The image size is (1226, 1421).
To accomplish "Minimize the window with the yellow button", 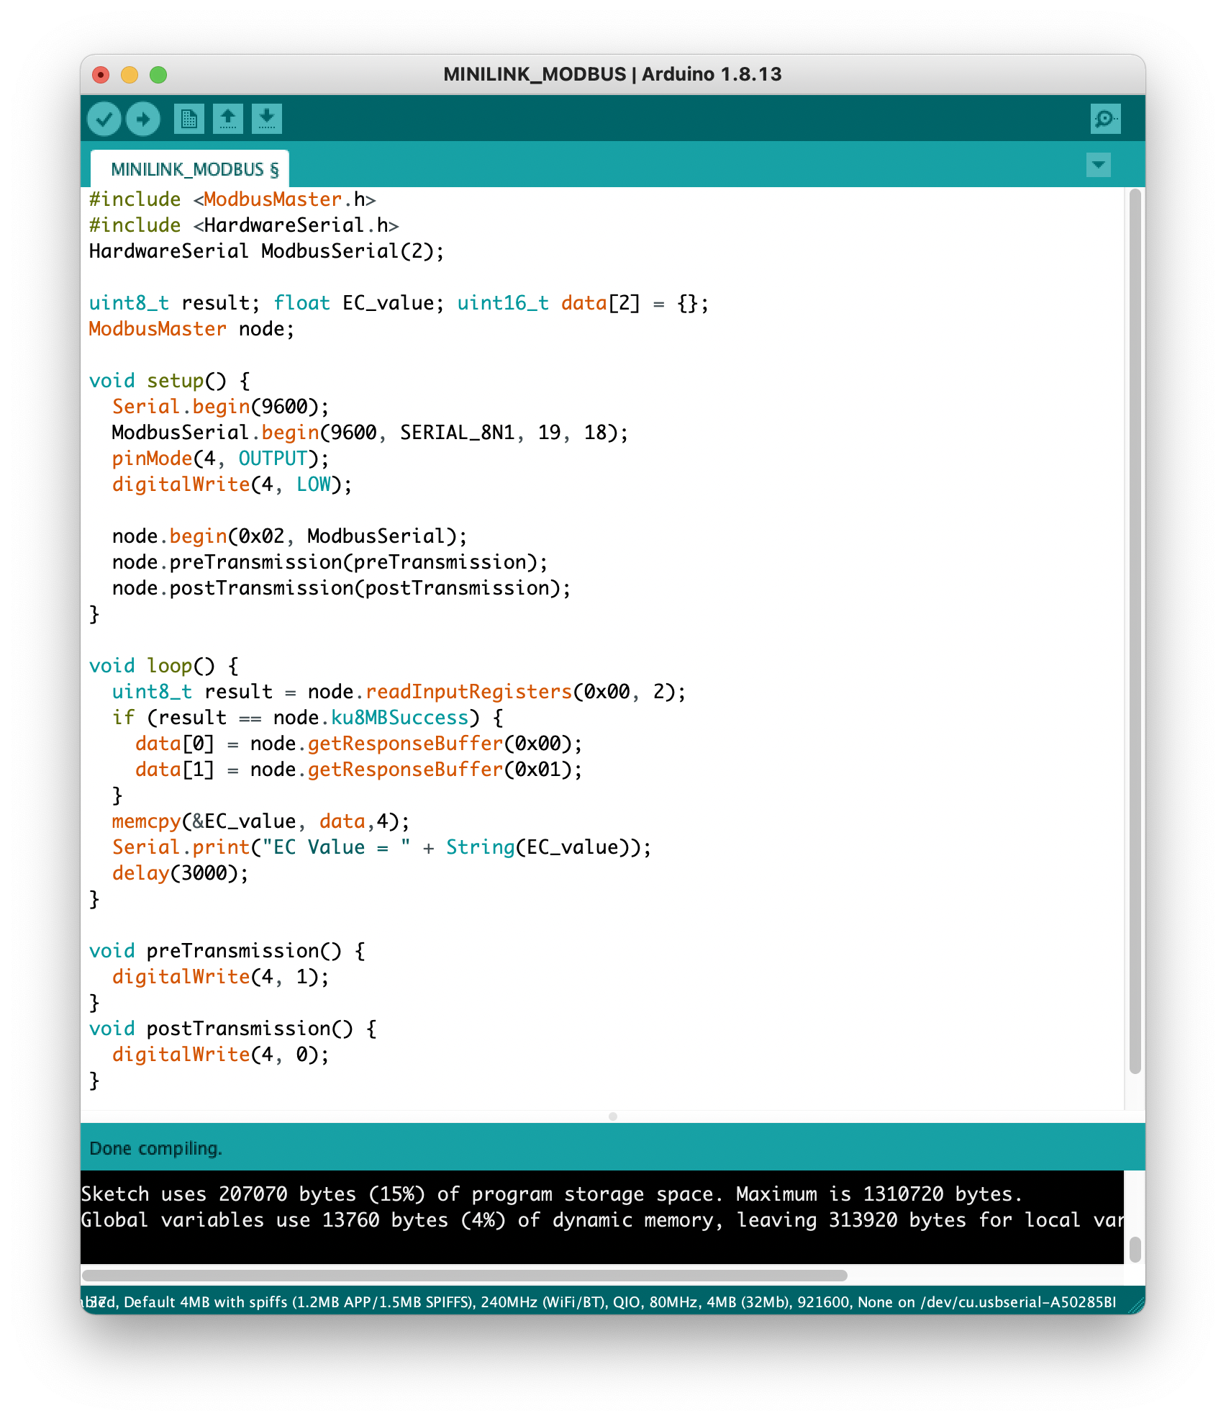I will tap(130, 75).
